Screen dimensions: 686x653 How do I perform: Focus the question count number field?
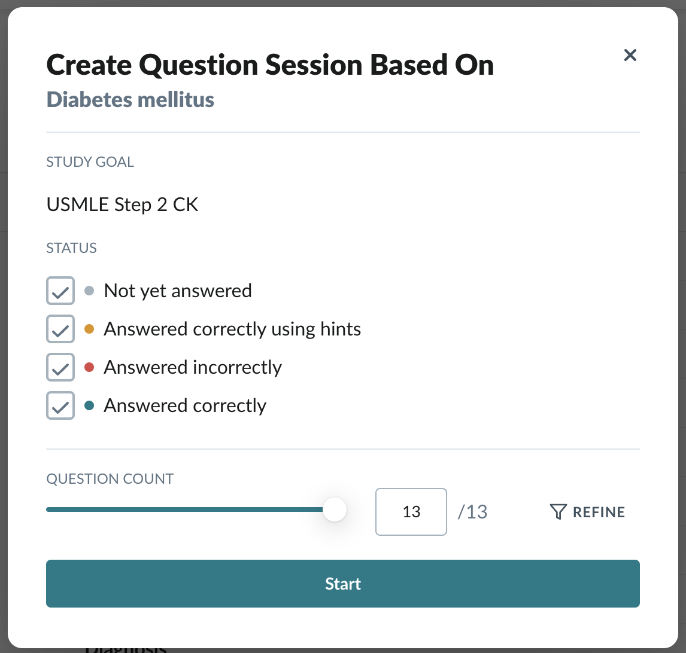pos(411,512)
